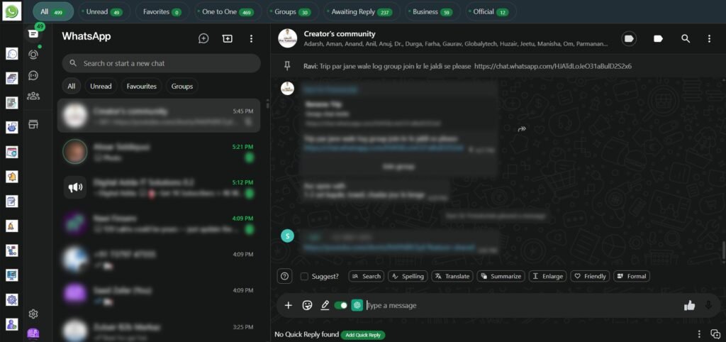Click the forward arrow beside the message
Screen dimensions: 726x342
522,129
